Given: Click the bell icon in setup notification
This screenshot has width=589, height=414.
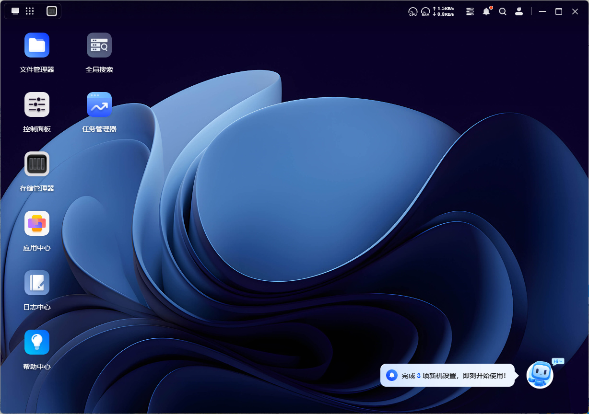Looking at the screenshot, I should click(392, 375).
